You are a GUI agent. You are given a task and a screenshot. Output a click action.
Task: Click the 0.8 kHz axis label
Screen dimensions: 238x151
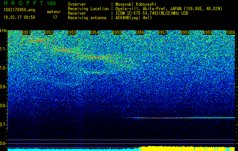3,106
